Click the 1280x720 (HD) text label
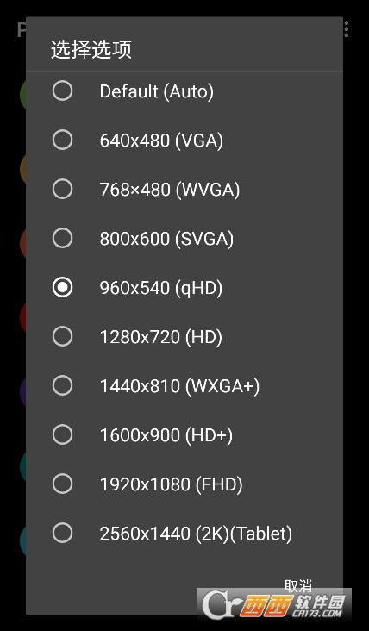The width and height of the screenshot is (369, 631). click(x=161, y=337)
